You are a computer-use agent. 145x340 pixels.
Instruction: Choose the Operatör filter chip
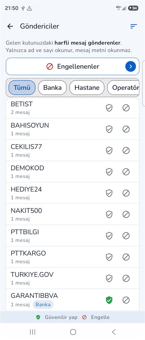click(x=124, y=88)
